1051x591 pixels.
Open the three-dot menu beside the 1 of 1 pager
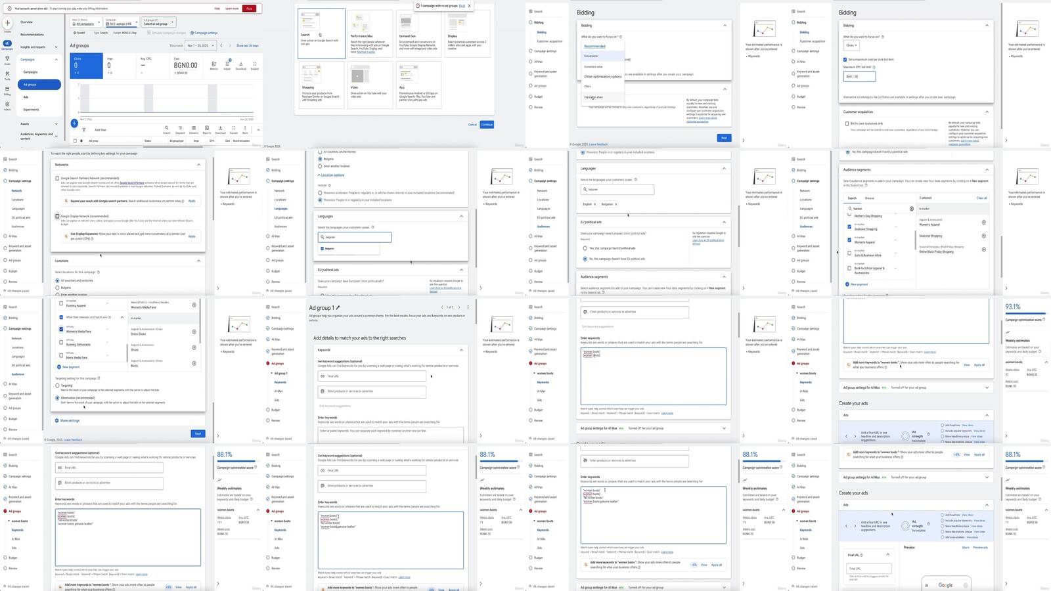pos(468,307)
